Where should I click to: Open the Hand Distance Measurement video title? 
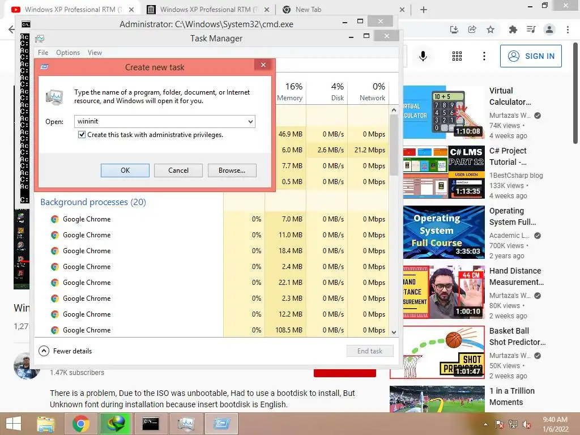click(x=517, y=276)
